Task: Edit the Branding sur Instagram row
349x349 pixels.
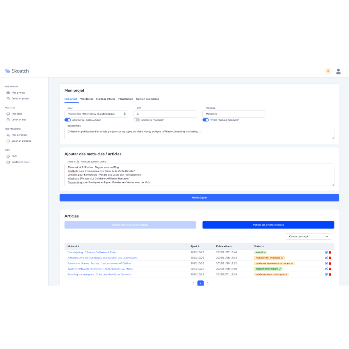Action: point(326,275)
